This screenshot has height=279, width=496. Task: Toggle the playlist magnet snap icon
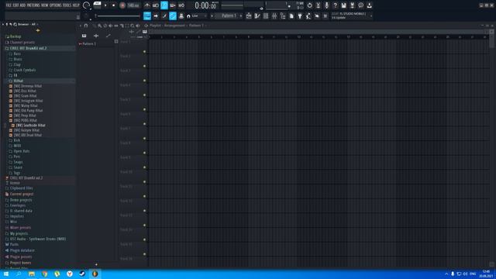pyautogui.click(x=86, y=26)
